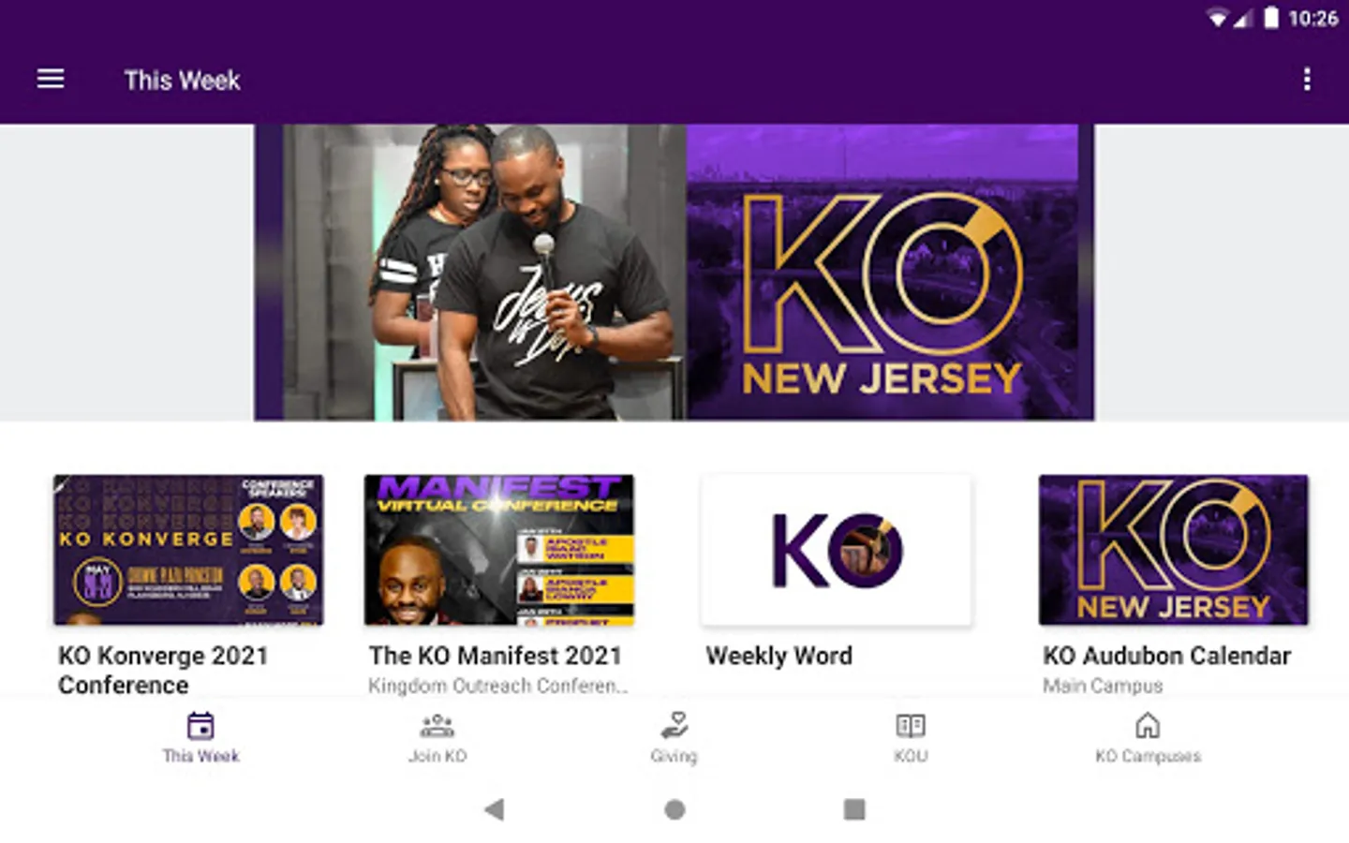
Task: Tap the KOU open book icon
Action: pyautogui.click(x=911, y=726)
